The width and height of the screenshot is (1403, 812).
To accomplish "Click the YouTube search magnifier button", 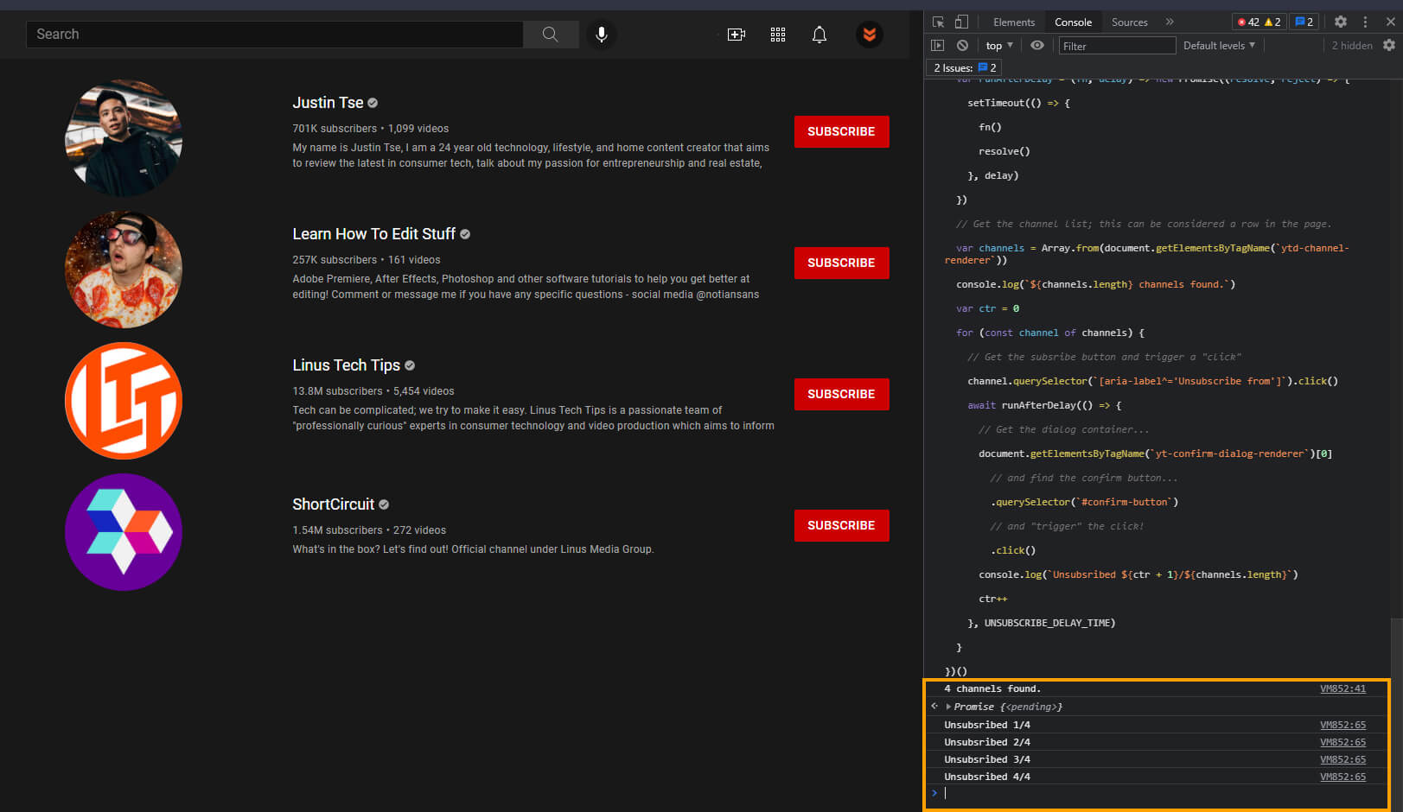I will (551, 35).
